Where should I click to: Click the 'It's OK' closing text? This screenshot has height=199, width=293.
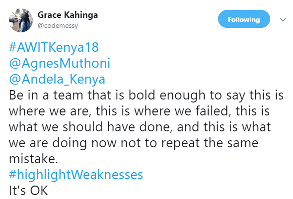coord(28,191)
